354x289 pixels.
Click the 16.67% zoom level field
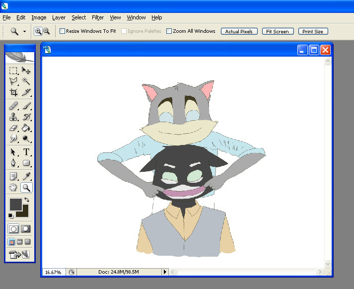(x=53, y=272)
